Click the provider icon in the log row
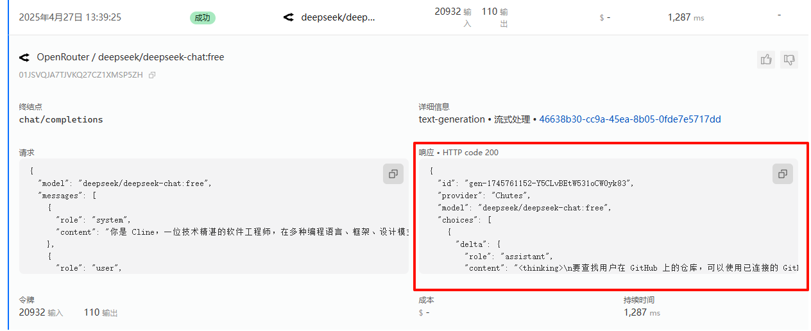The image size is (811, 331). click(289, 17)
